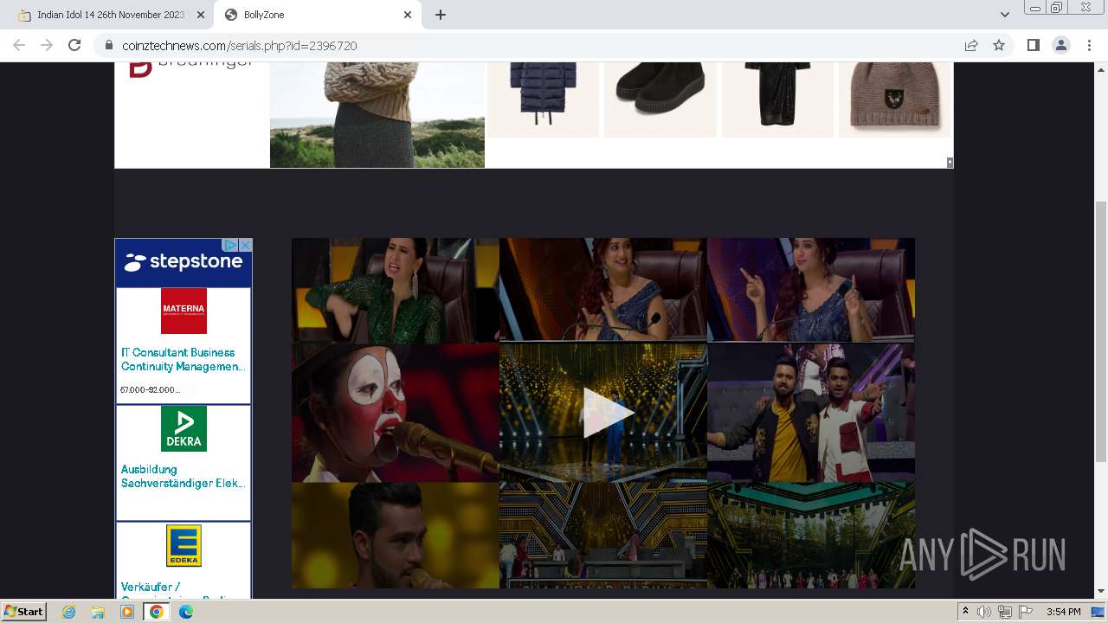Open the Windows Start menu
1108x623 pixels.
tap(23, 611)
